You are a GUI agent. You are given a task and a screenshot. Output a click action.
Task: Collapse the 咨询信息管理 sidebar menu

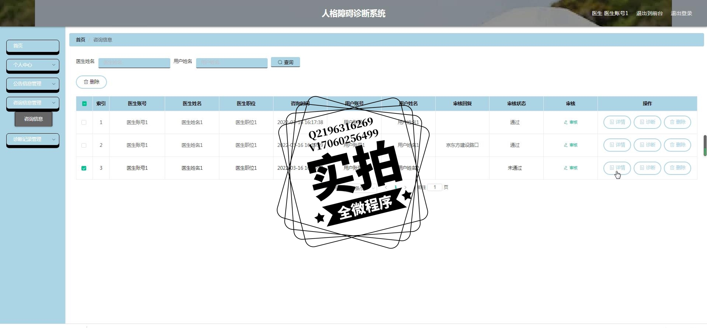tap(32, 103)
